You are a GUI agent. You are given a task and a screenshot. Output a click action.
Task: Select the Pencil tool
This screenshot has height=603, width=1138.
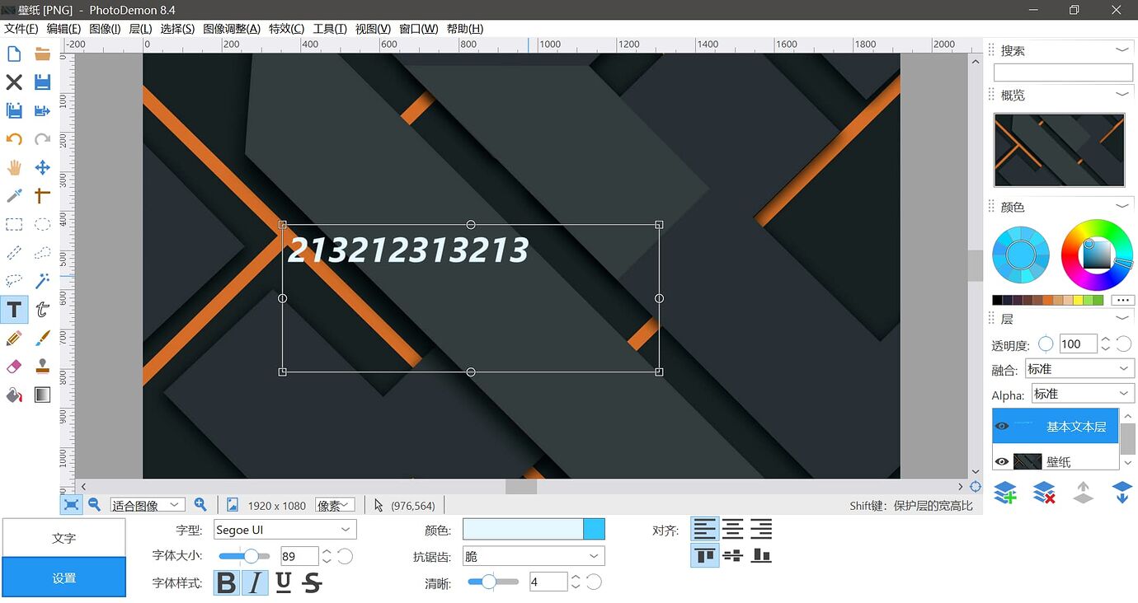coord(14,338)
